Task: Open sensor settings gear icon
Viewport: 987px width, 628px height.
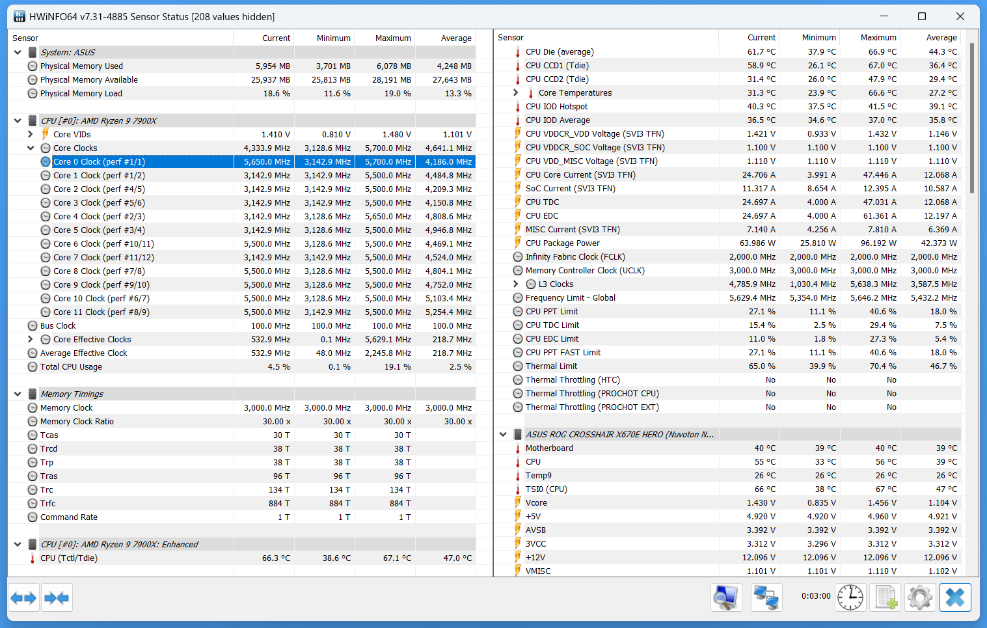Action: coord(920,597)
